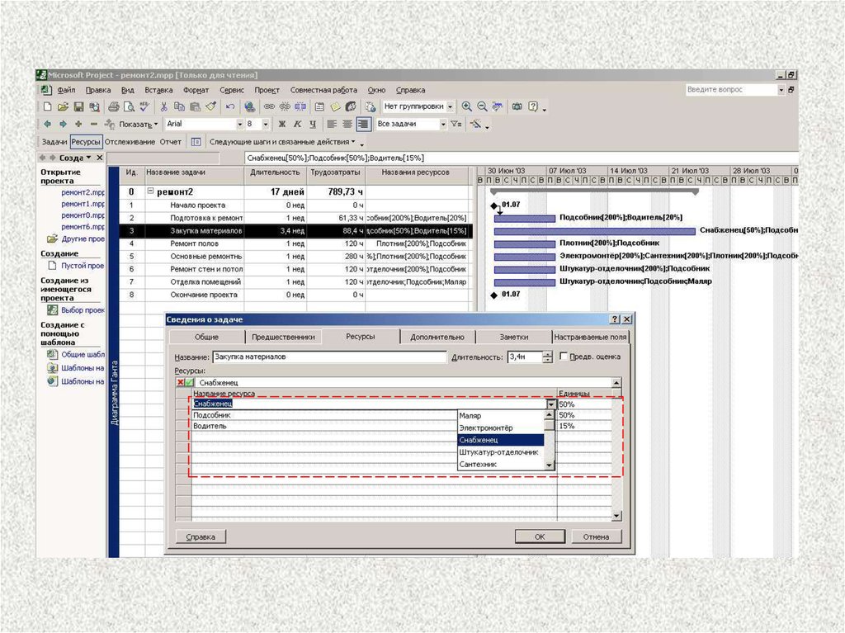Toggle Bold (Ж) formatting

tap(281, 124)
